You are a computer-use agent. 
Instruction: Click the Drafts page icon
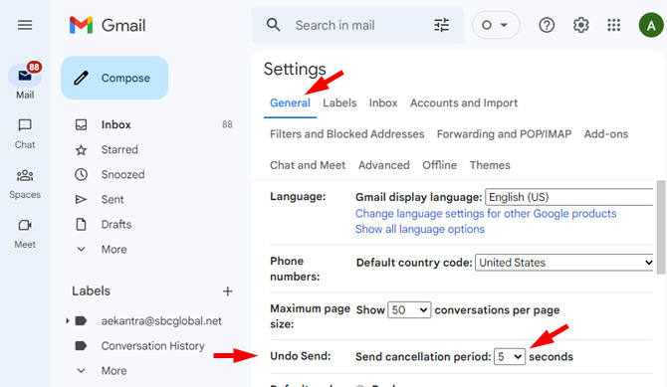click(x=81, y=224)
